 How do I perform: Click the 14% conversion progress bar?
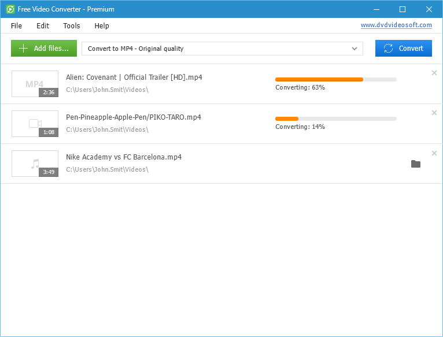coord(335,118)
